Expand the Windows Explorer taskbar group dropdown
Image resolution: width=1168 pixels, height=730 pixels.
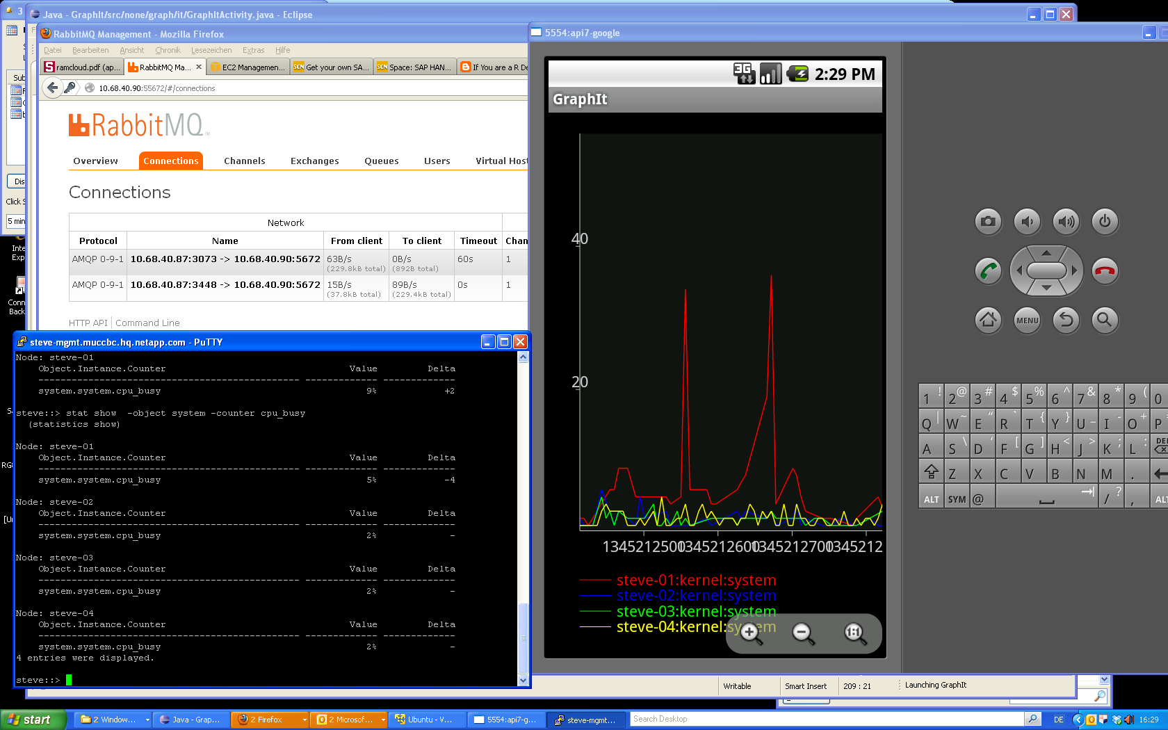point(147,720)
